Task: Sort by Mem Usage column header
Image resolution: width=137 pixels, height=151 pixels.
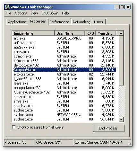Action: point(106,33)
